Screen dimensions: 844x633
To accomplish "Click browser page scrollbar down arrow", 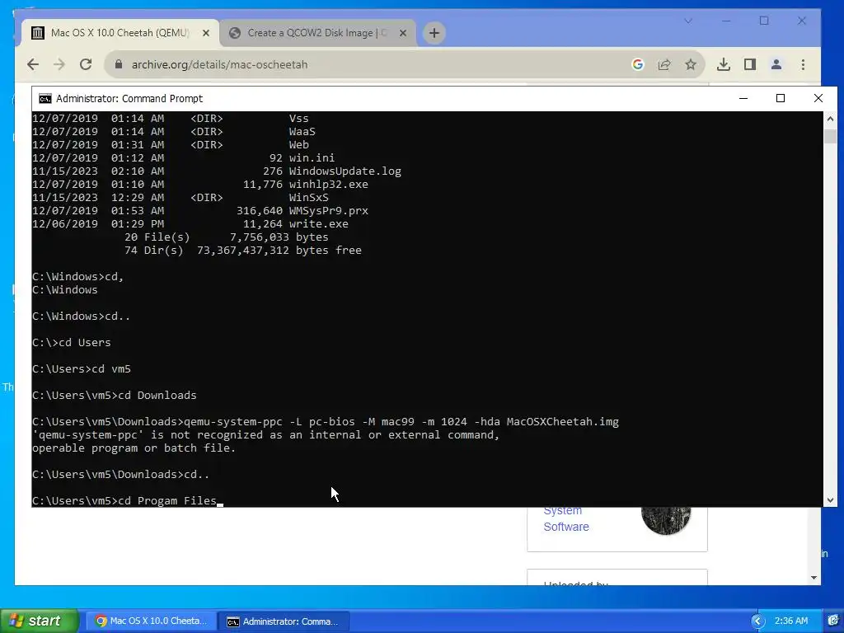I will coord(814,578).
